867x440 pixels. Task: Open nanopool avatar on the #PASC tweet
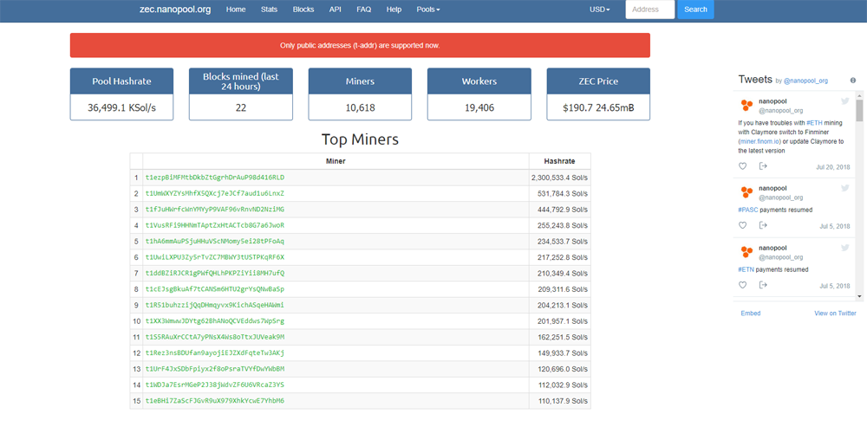(746, 192)
